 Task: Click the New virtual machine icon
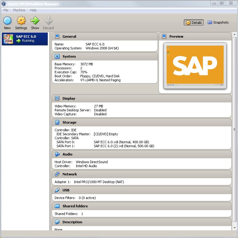(7, 21)
